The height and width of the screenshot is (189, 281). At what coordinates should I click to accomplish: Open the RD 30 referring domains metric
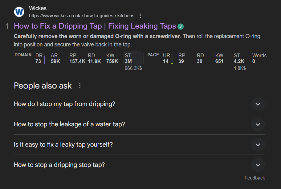click(x=200, y=58)
